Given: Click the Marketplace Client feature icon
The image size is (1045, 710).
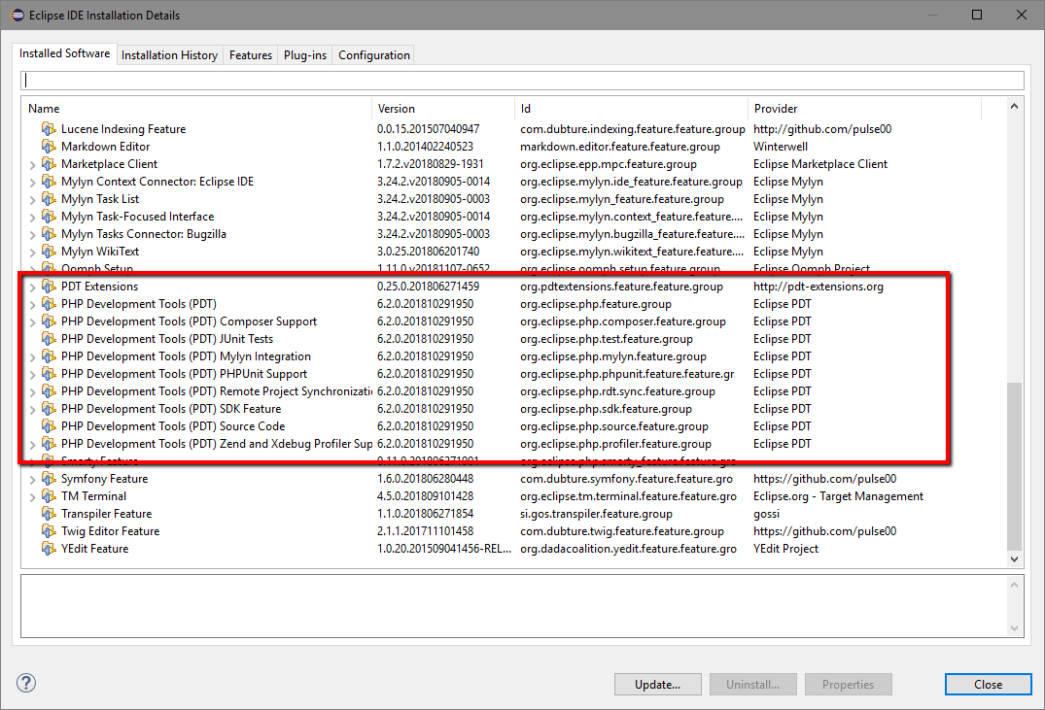Looking at the screenshot, I should 49,164.
